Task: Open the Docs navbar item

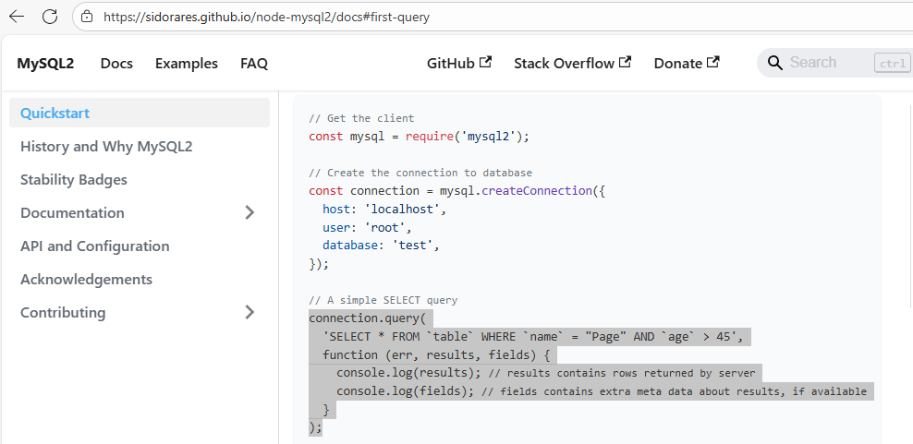Action: click(116, 64)
